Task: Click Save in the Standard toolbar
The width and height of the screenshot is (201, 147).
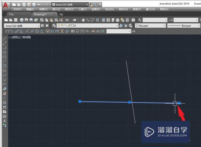Action: point(16,20)
